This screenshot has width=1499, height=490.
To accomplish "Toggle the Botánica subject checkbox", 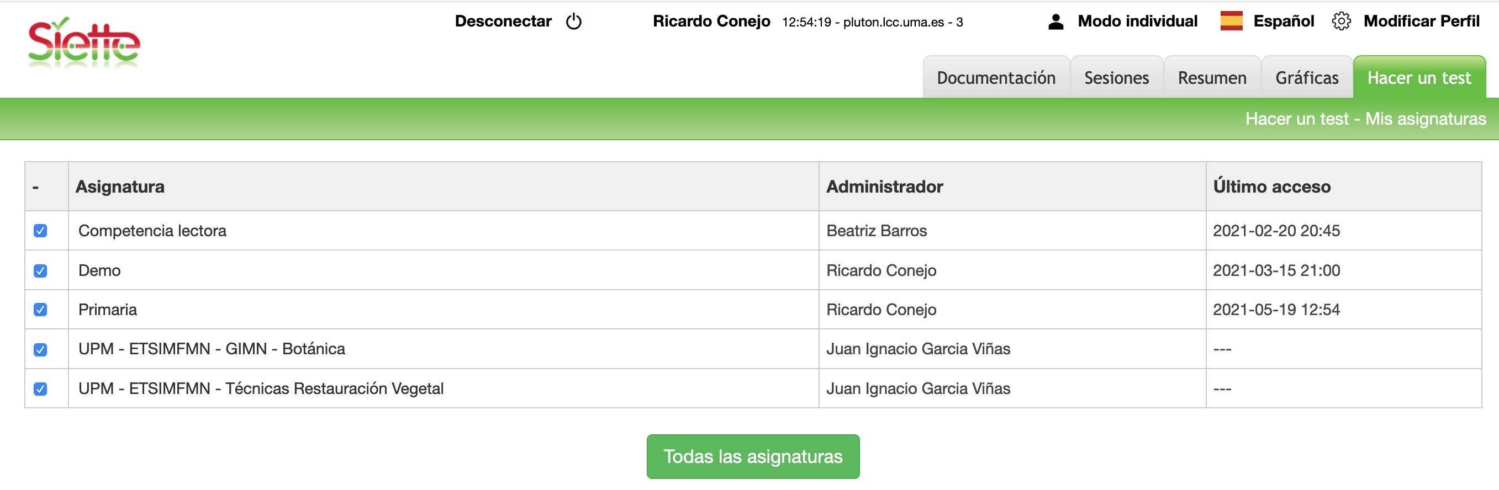I will tap(40, 349).
